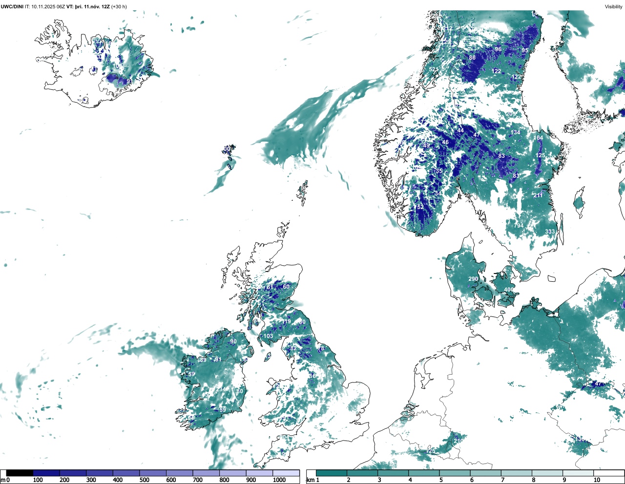Select the 8–9 km legend swatch
This screenshot has width=625, height=484.
(x=547, y=473)
